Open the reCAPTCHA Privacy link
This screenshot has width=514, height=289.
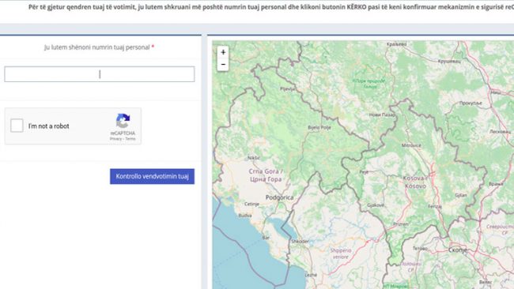115,139
